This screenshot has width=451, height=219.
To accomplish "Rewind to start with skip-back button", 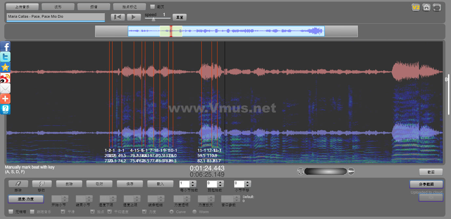I will (117, 17).
